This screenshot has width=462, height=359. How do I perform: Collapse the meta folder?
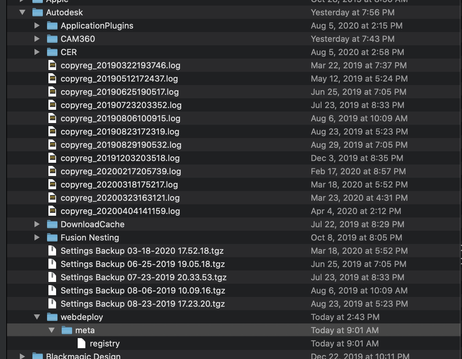pos(52,330)
